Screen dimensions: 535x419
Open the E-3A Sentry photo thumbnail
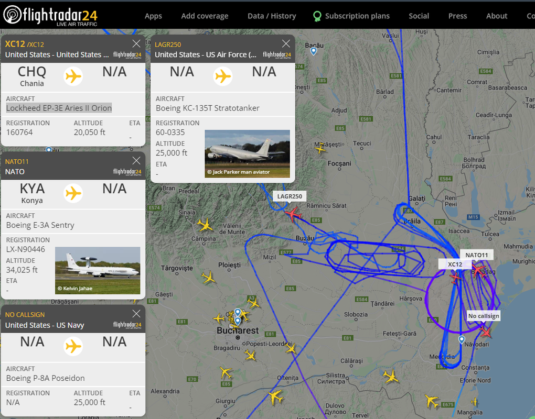click(x=98, y=270)
